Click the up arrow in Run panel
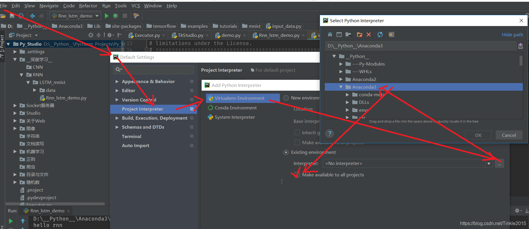The image size is (529, 229). point(23,221)
